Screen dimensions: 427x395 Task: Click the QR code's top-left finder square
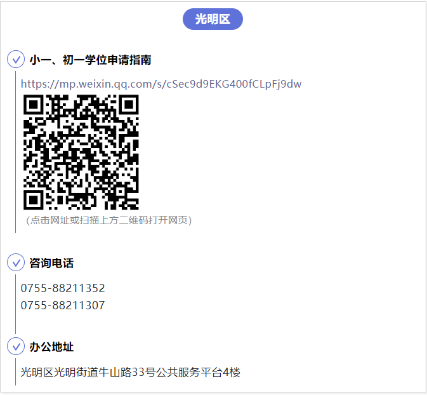34,105
